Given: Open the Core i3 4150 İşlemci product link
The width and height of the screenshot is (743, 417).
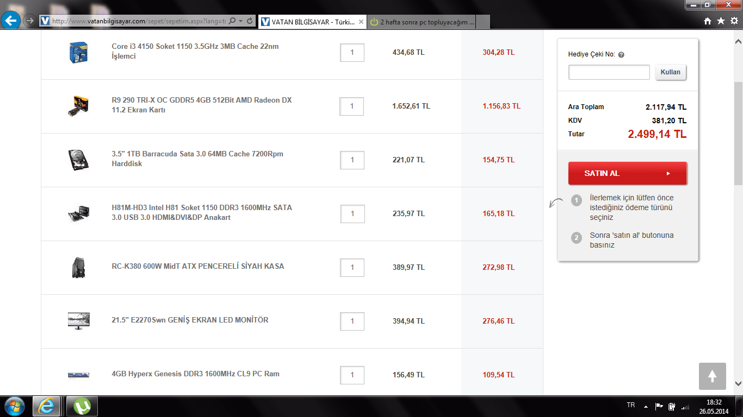Looking at the screenshot, I should (x=195, y=51).
